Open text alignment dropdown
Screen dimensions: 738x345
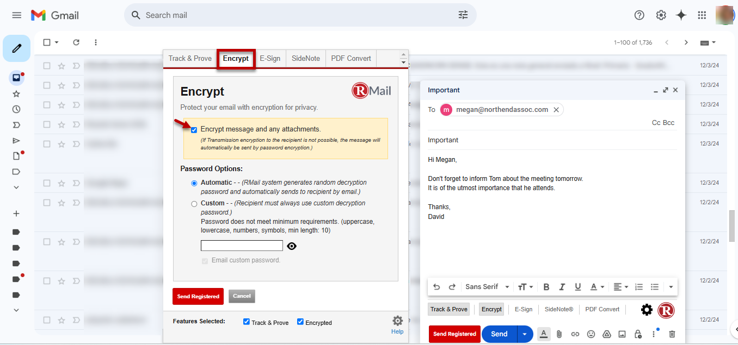coord(620,287)
